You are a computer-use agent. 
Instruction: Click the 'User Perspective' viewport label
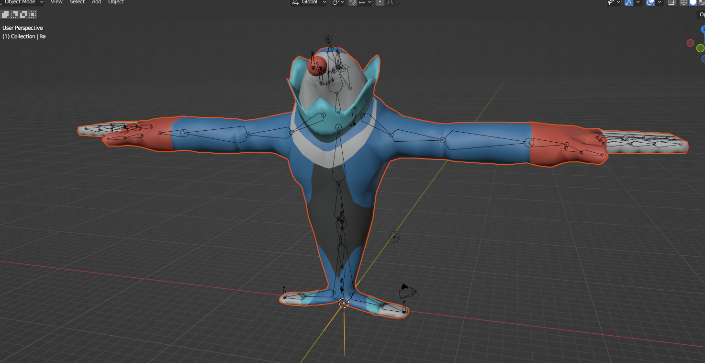coord(22,28)
